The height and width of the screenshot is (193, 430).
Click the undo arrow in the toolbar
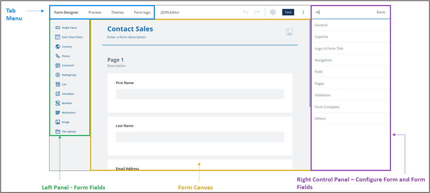pos(246,13)
